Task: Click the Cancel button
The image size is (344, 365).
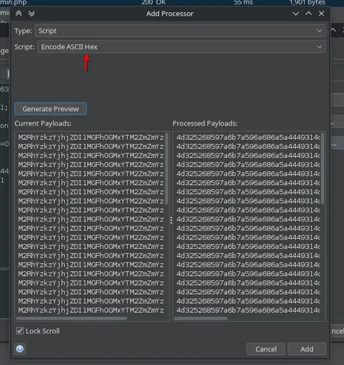Action: point(266,349)
